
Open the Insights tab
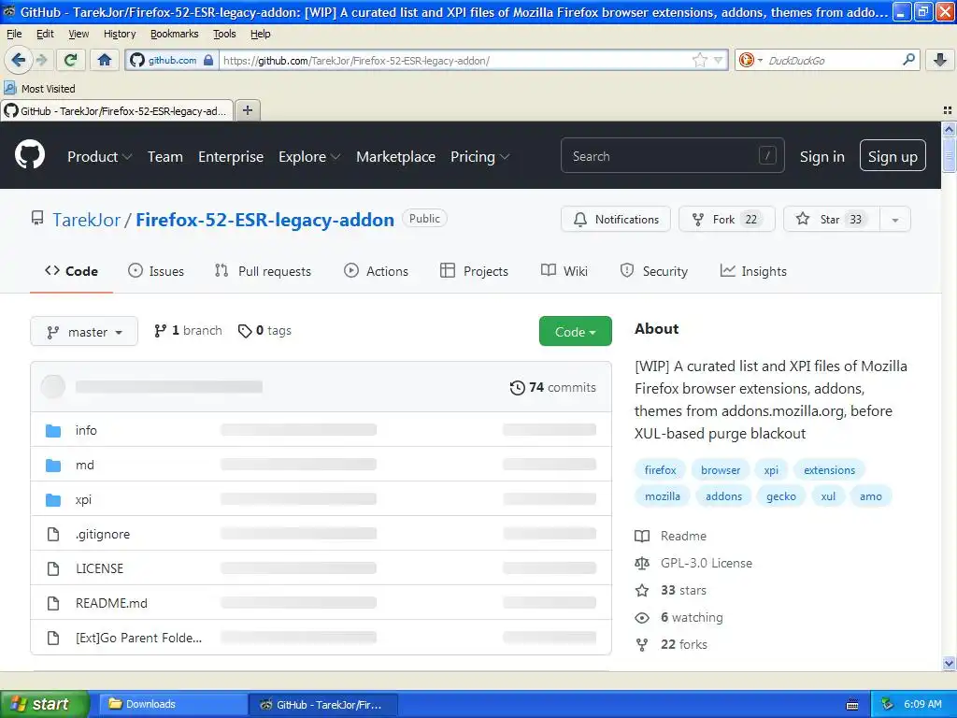click(x=754, y=271)
